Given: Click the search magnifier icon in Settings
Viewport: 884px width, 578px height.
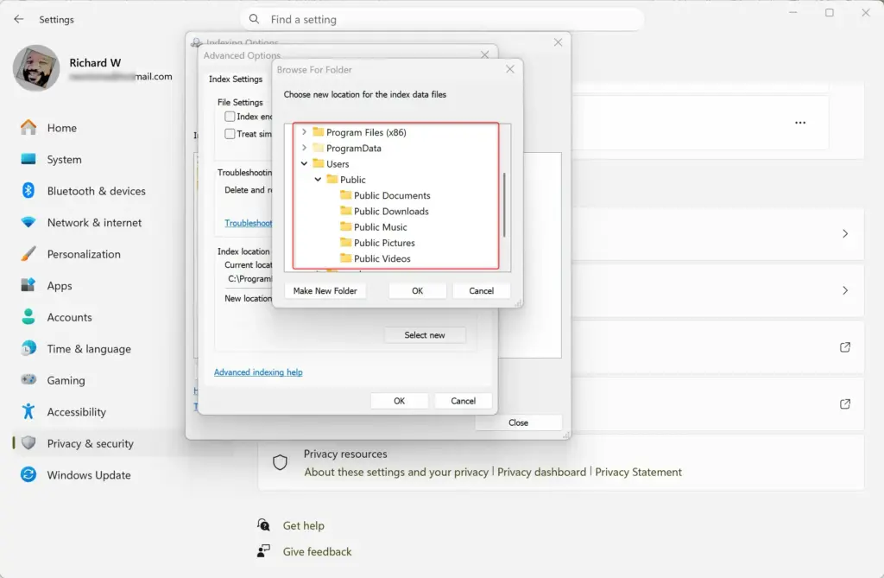Looking at the screenshot, I should coord(255,19).
